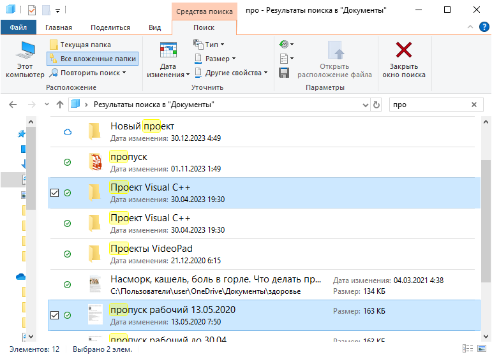Clear the search box with X
Image resolution: width=492 pixels, height=357 pixels.
coord(474,105)
